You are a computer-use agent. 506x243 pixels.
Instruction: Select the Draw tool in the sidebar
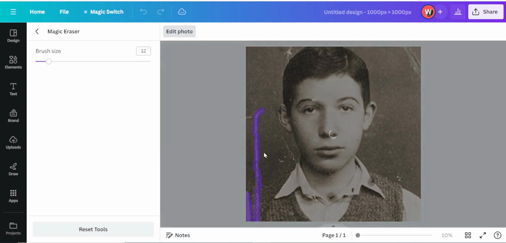pyautogui.click(x=13, y=169)
